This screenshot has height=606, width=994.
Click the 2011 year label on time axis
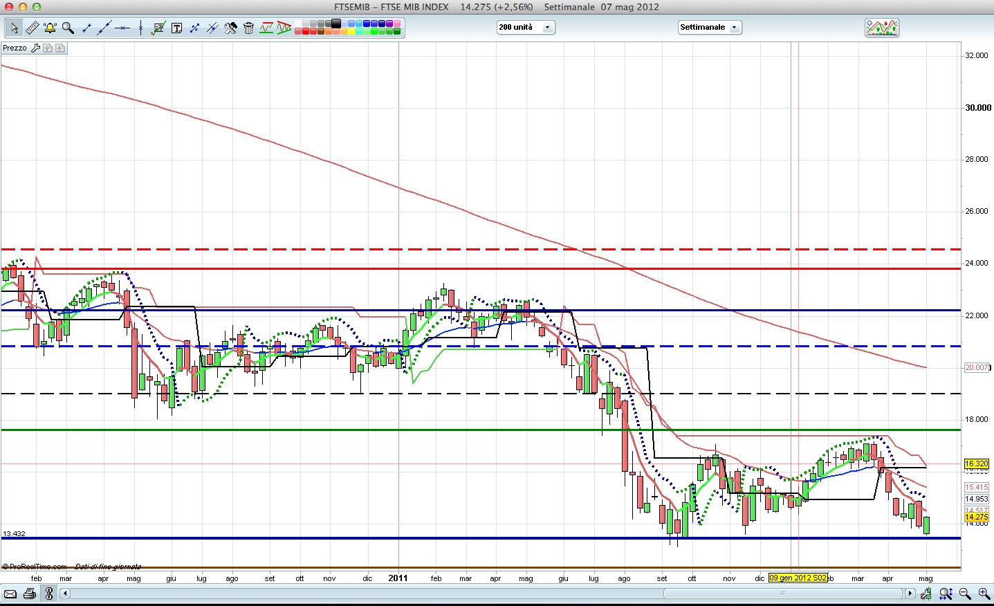pyautogui.click(x=398, y=578)
